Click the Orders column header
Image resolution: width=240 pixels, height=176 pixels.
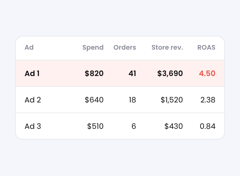(x=125, y=47)
